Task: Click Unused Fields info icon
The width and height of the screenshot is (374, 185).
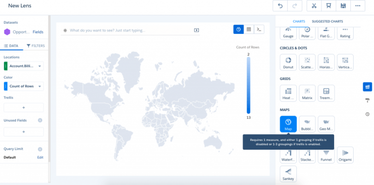Action: pos(40,120)
